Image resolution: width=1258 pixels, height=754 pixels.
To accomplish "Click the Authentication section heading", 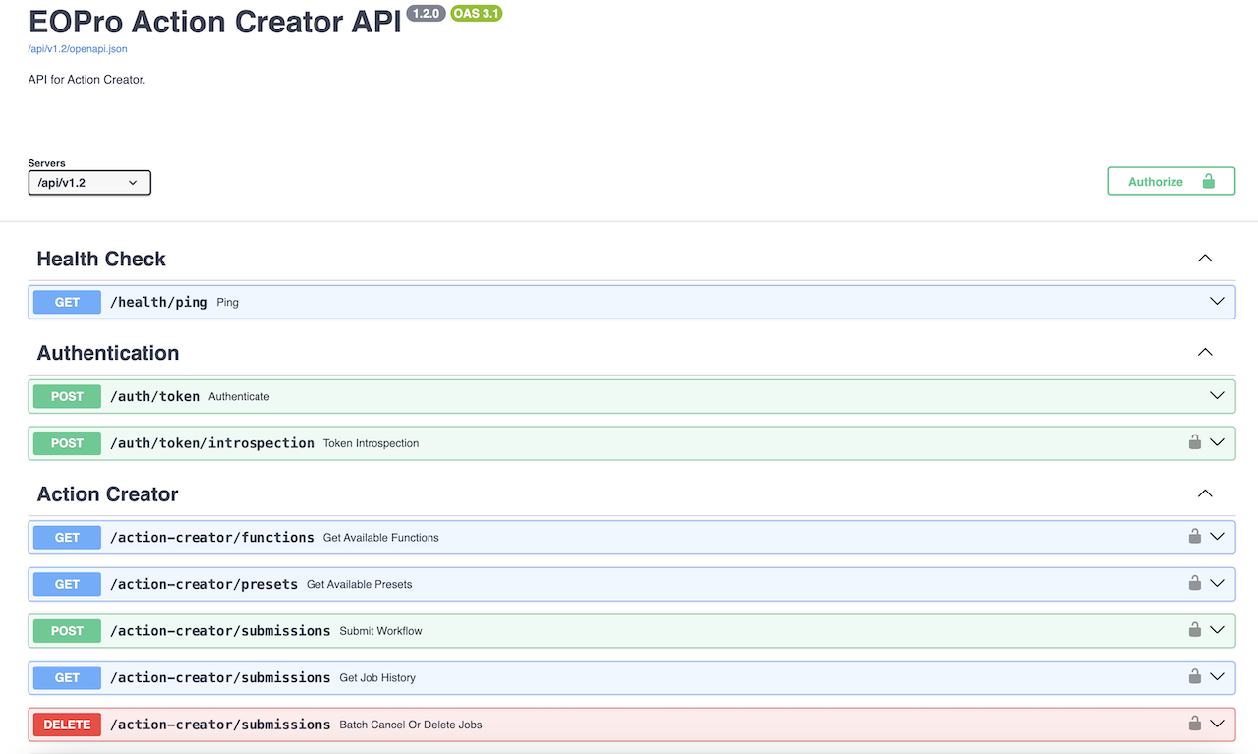I will [108, 353].
